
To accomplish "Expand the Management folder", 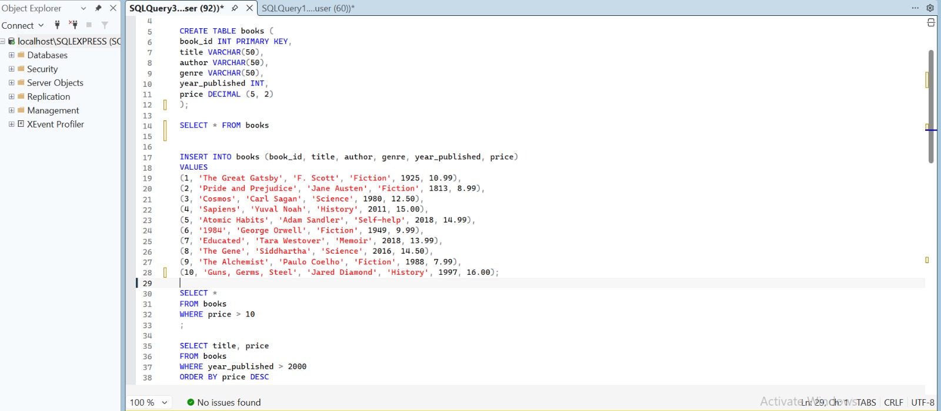I will tap(11, 110).
